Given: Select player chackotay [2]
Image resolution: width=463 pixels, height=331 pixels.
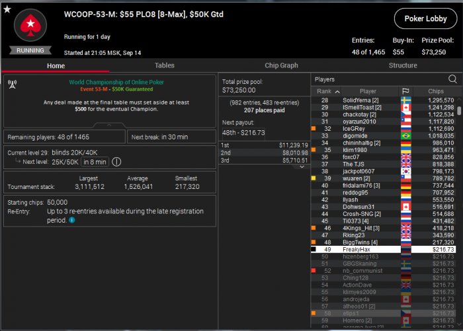Looking at the screenshot, I should tap(383, 114).
